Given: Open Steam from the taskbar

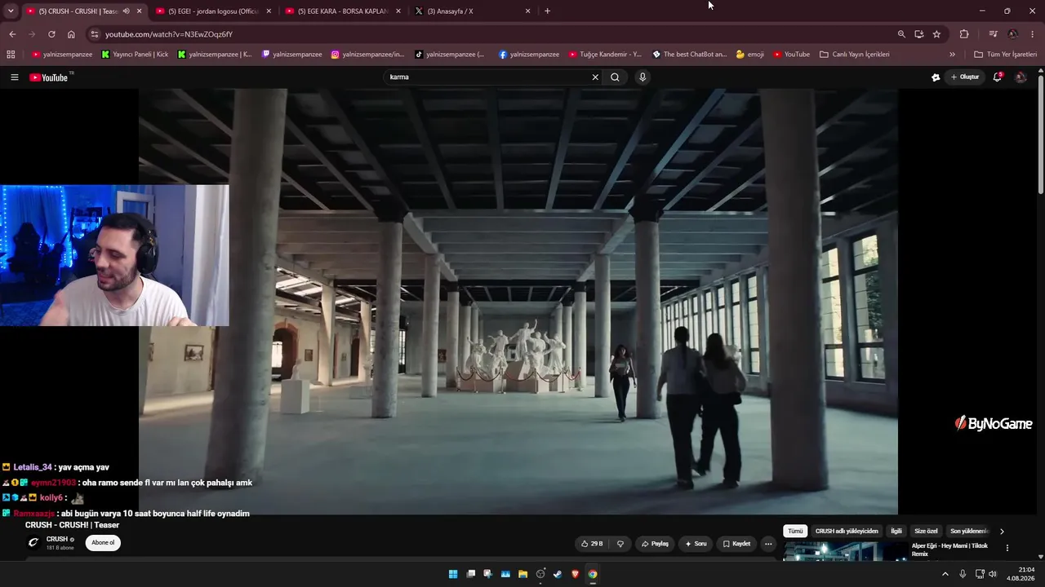Looking at the screenshot, I should pyautogui.click(x=558, y=574).
